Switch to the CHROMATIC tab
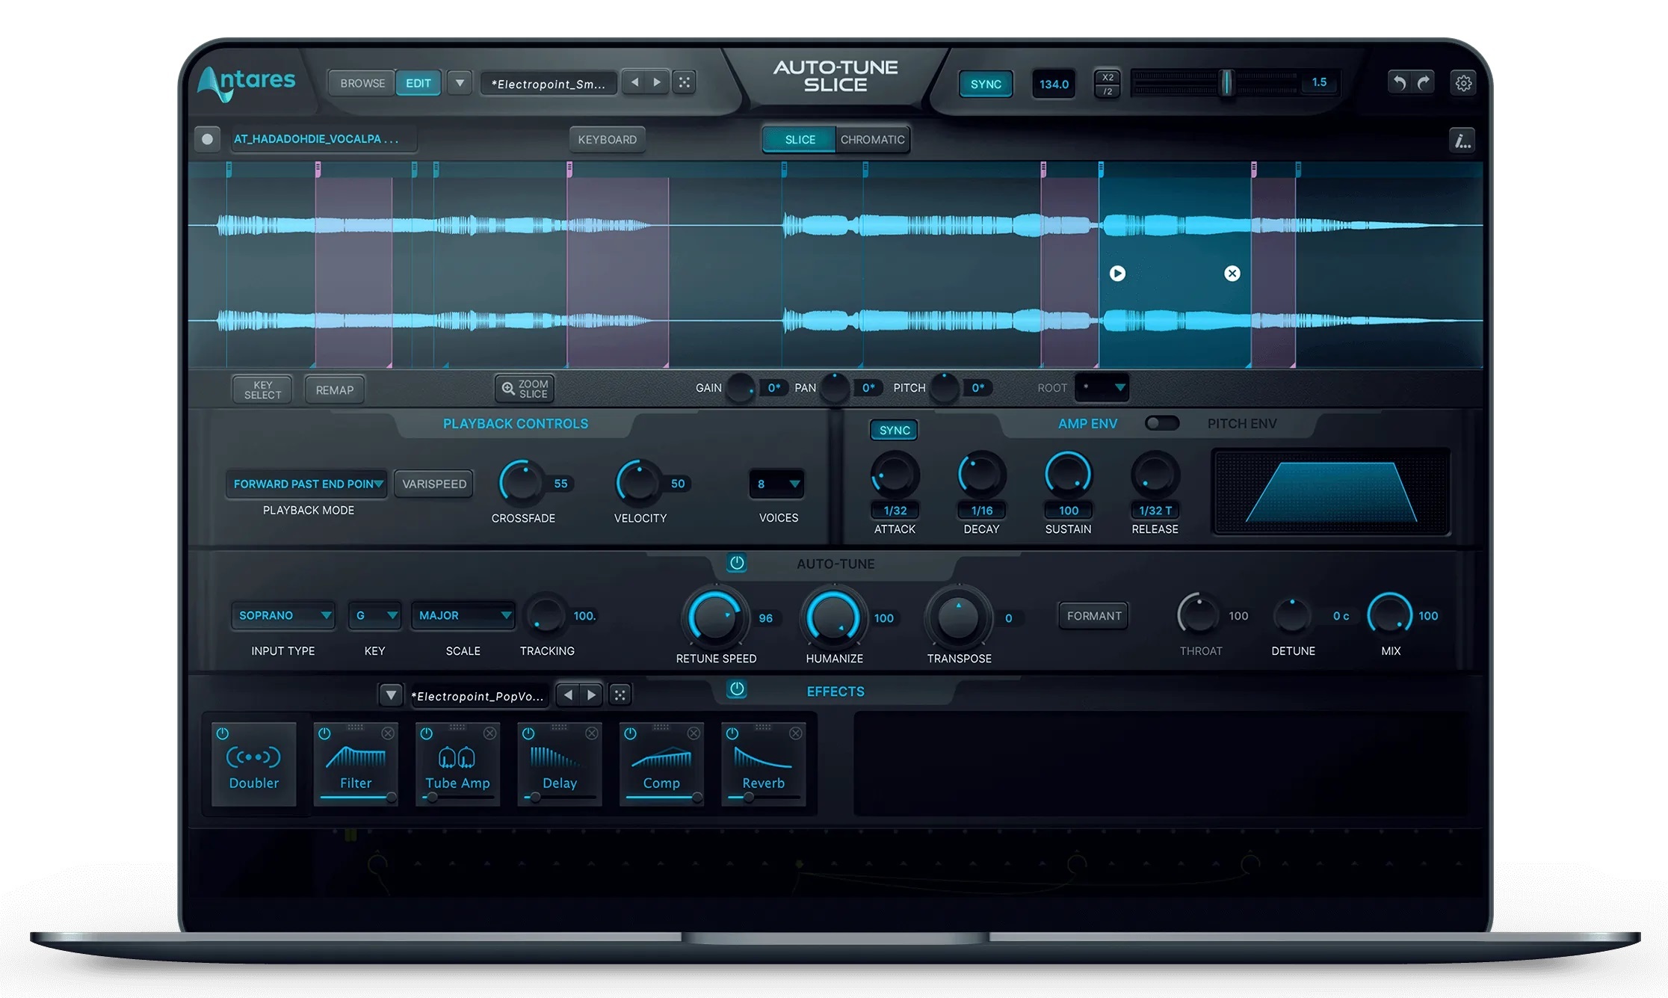 coord(871,139)
